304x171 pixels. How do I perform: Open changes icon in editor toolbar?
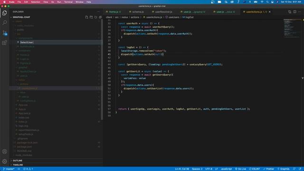290,12
